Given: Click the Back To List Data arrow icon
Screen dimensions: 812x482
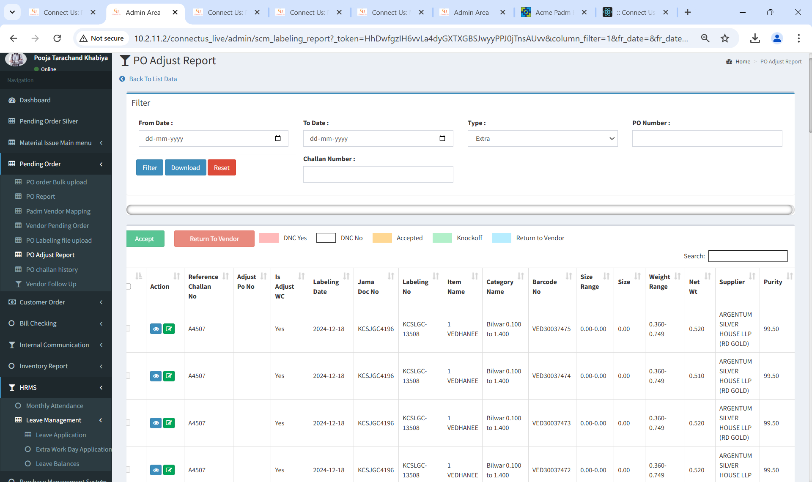Looking at the screenshot, I should (x=122, y=79).
